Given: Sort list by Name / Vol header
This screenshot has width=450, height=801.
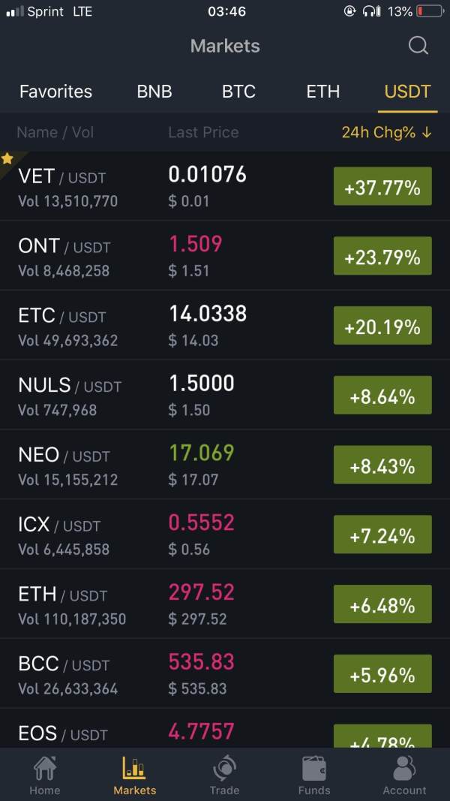Looking at the screenshot, I should click(55, 133).
